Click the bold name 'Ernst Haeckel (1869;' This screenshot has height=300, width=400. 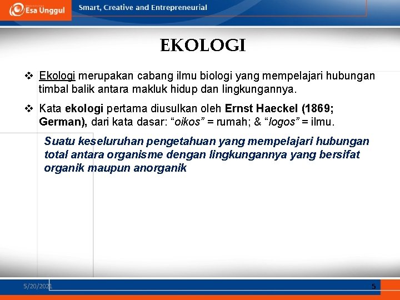(279, 108)
